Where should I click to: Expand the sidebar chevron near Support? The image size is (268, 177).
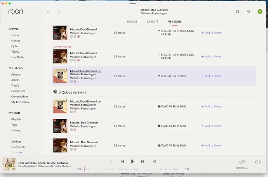[x=21, y=153]
